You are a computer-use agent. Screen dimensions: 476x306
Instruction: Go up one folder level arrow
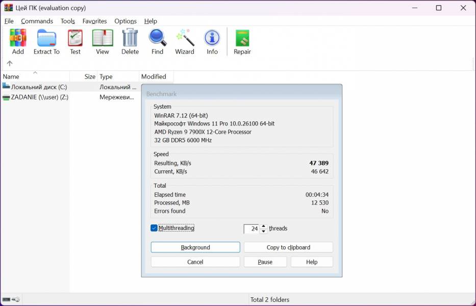click(10, 64)
